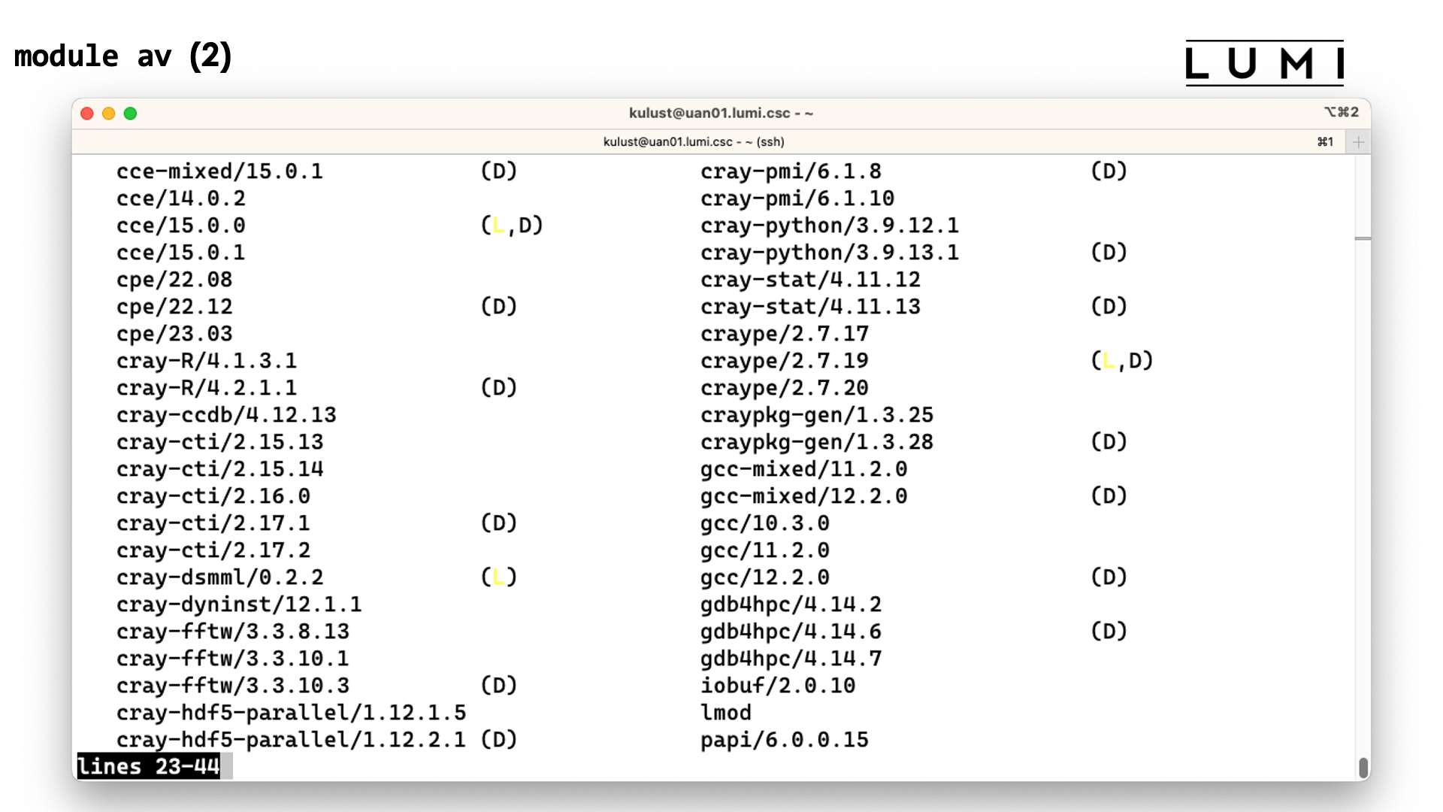Screen dimensions: 1443x812
Task: Select text cray-cti/2.17.2
Action: (213, 550)
